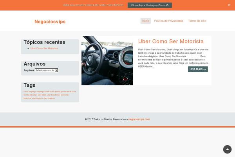235x157 pixels.
Task: Open the Negociosvips site logo
Action: (50, 22)
